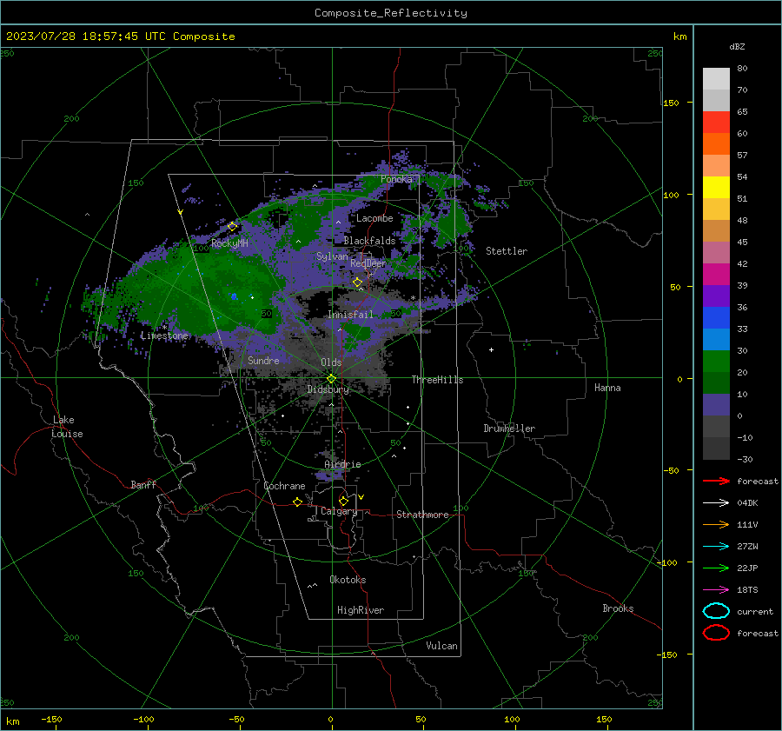Click the magenta dBZ legend swatch
The image size is (782, 731).
point(716,274)
